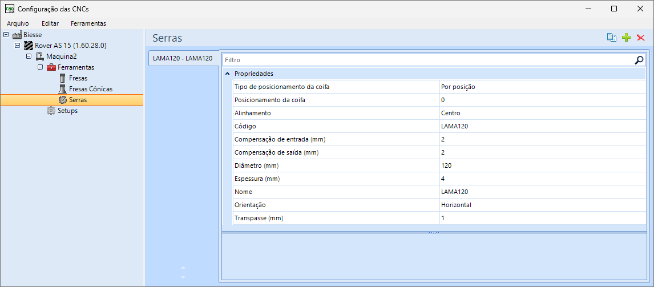The width and height of the screenshot is (654, 287).
Task: Select Setups in the tree
Action: 67,111
